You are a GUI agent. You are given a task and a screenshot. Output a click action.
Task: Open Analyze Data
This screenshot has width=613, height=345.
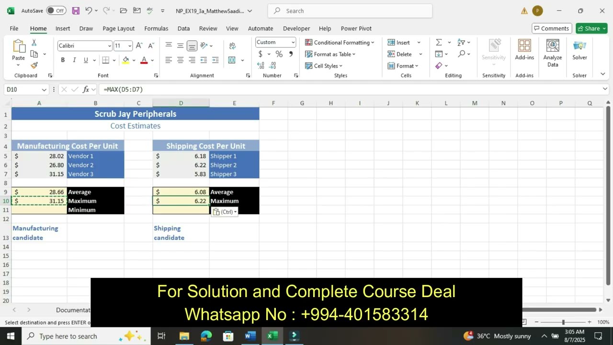553,54
